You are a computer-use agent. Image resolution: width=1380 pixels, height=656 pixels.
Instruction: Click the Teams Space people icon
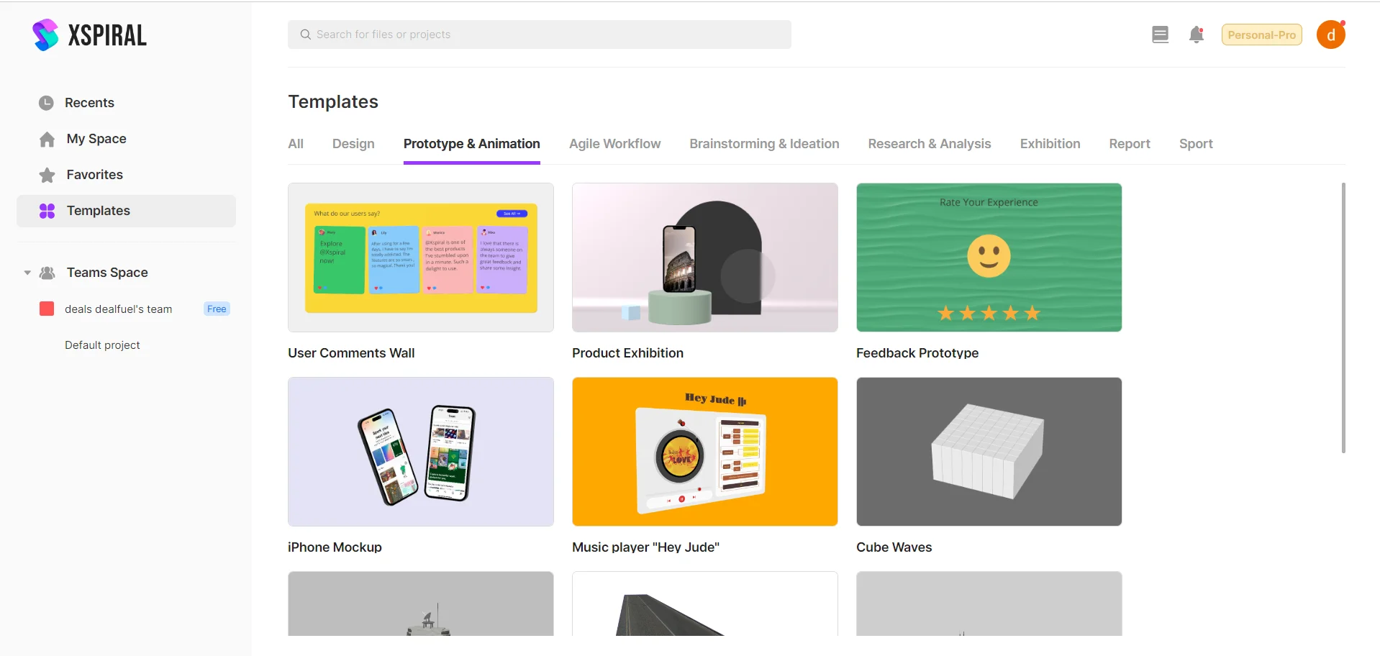click(x=47, y=273)
